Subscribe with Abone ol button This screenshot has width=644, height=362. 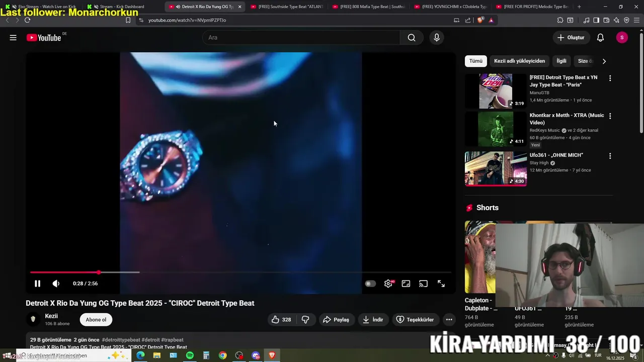click(96, 320)
